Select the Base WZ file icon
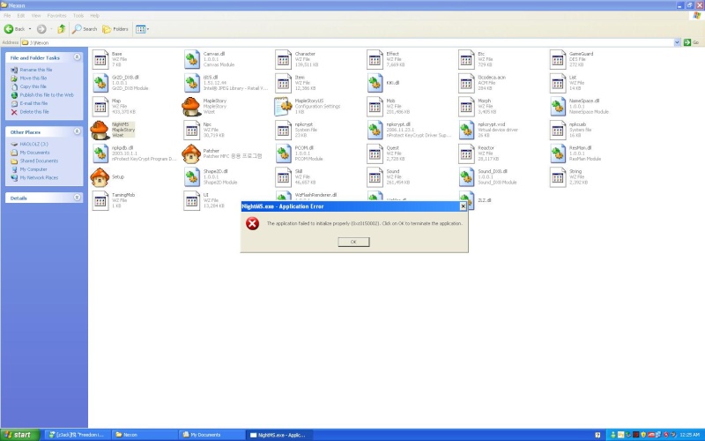705x441 pixels. click(x=100, y=59)
